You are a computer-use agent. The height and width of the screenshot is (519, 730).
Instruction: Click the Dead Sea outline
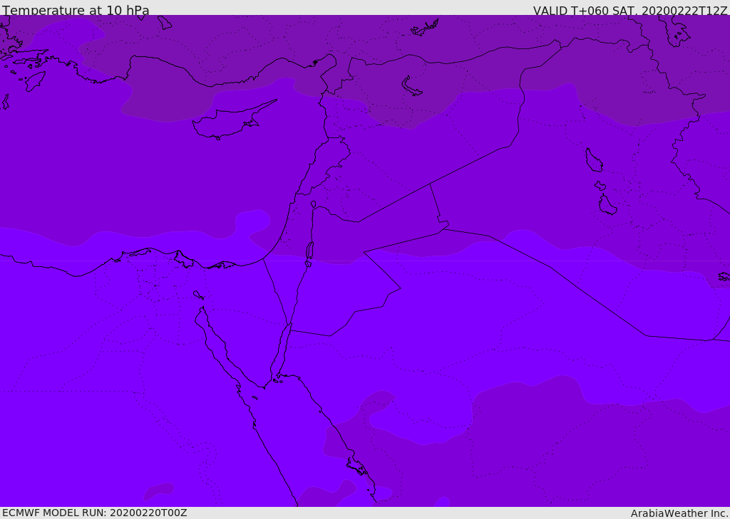click(309, 251)
